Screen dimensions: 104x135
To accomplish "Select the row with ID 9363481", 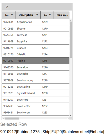I will tap(36, 112).
